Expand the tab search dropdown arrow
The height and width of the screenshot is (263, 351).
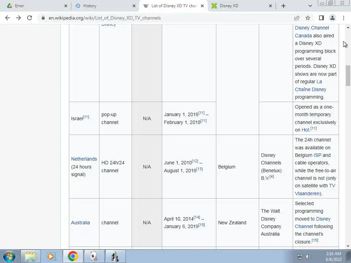pyautogui.click(x=310, y=6)
